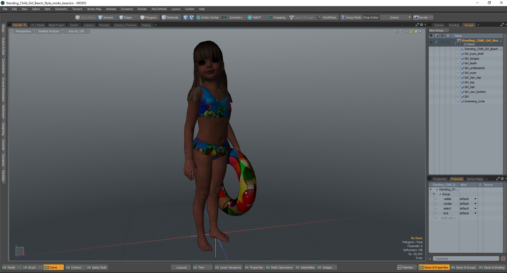
Task: Open the Drop Action (none) dropdown
Action: tap(396, 17)
